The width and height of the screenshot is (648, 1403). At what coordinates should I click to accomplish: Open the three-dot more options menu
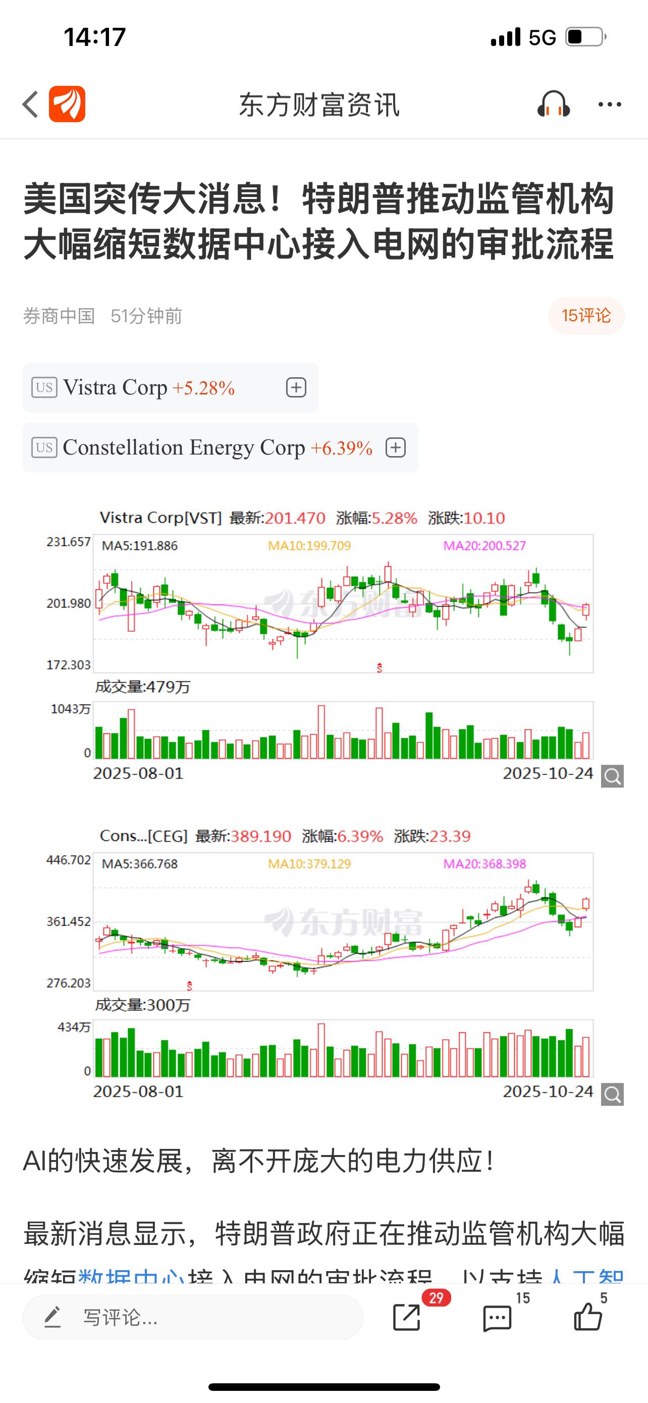(x=609, y=104)
